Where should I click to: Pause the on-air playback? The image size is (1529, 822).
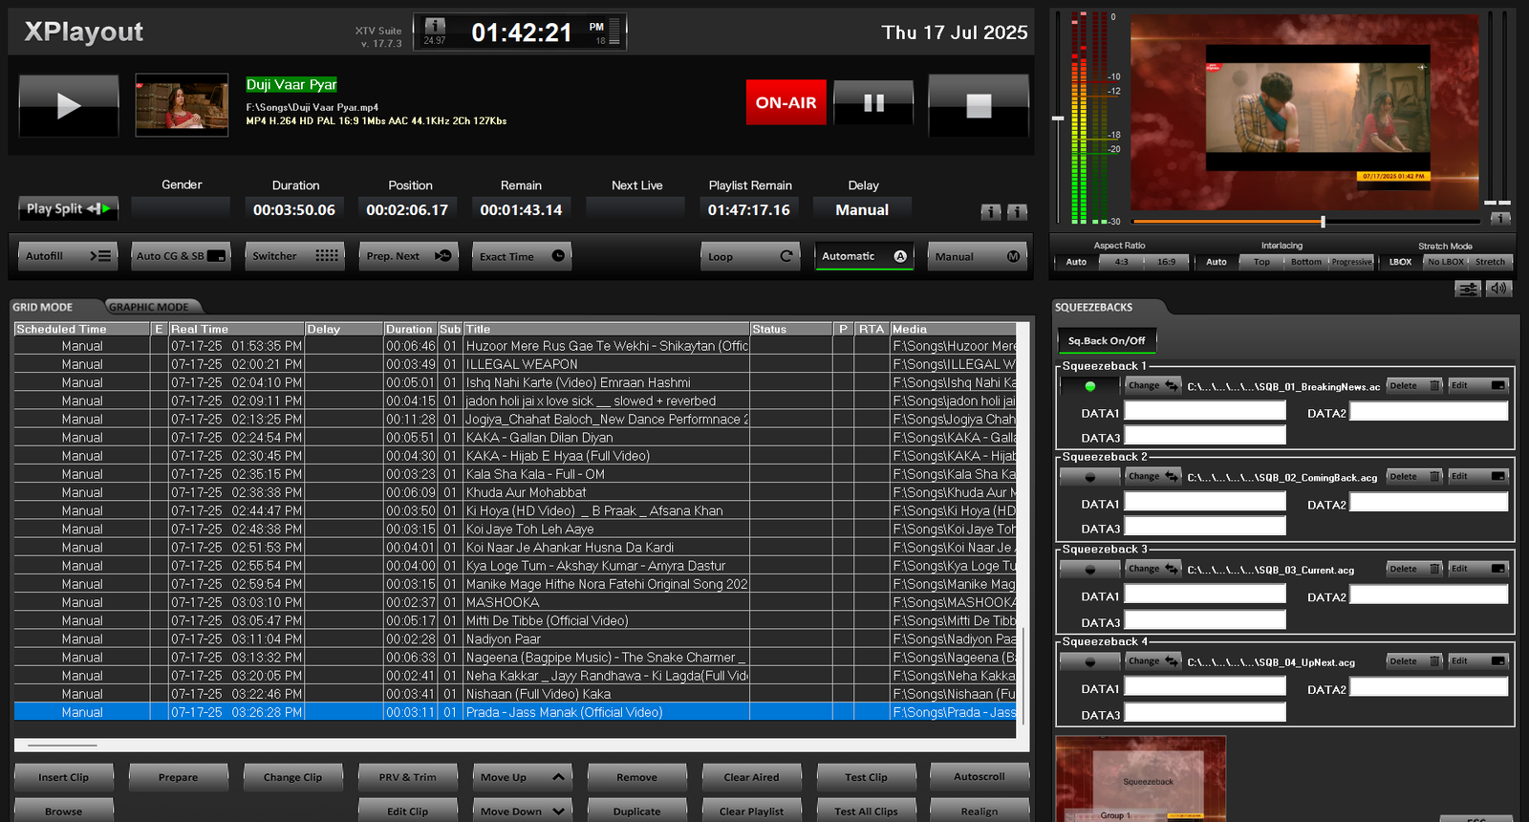click(x=873, y=102)
